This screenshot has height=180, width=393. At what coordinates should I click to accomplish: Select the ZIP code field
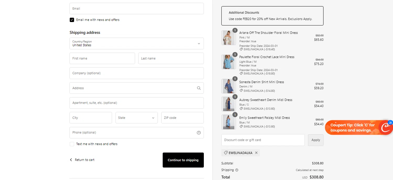(x=182, y=118)
